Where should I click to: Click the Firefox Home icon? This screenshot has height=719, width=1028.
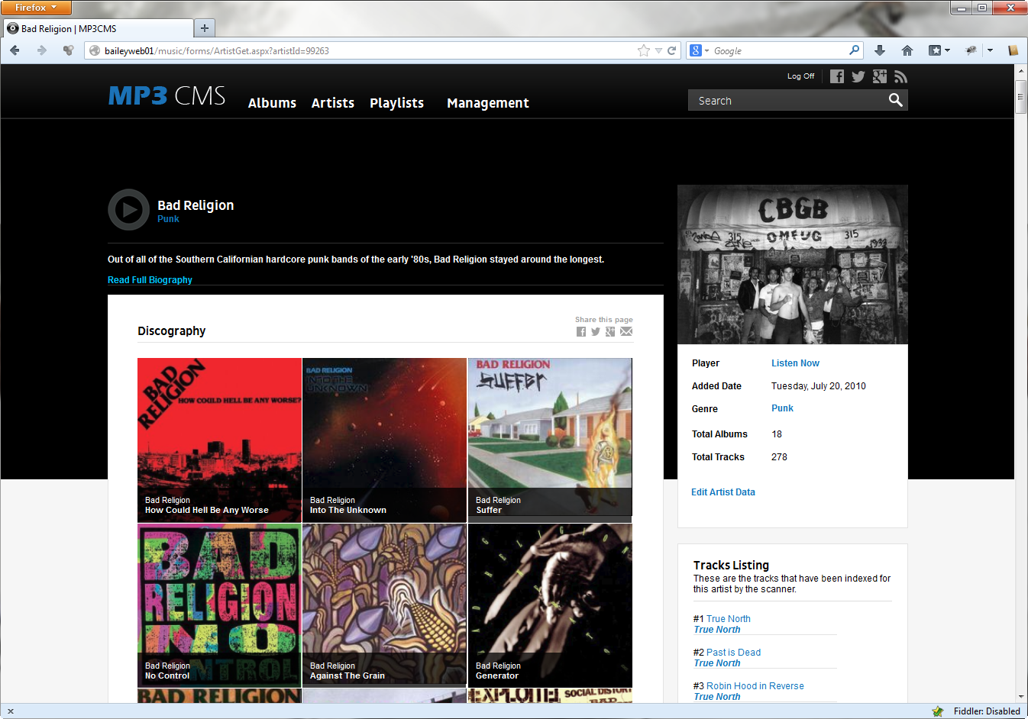click(907, 50)
